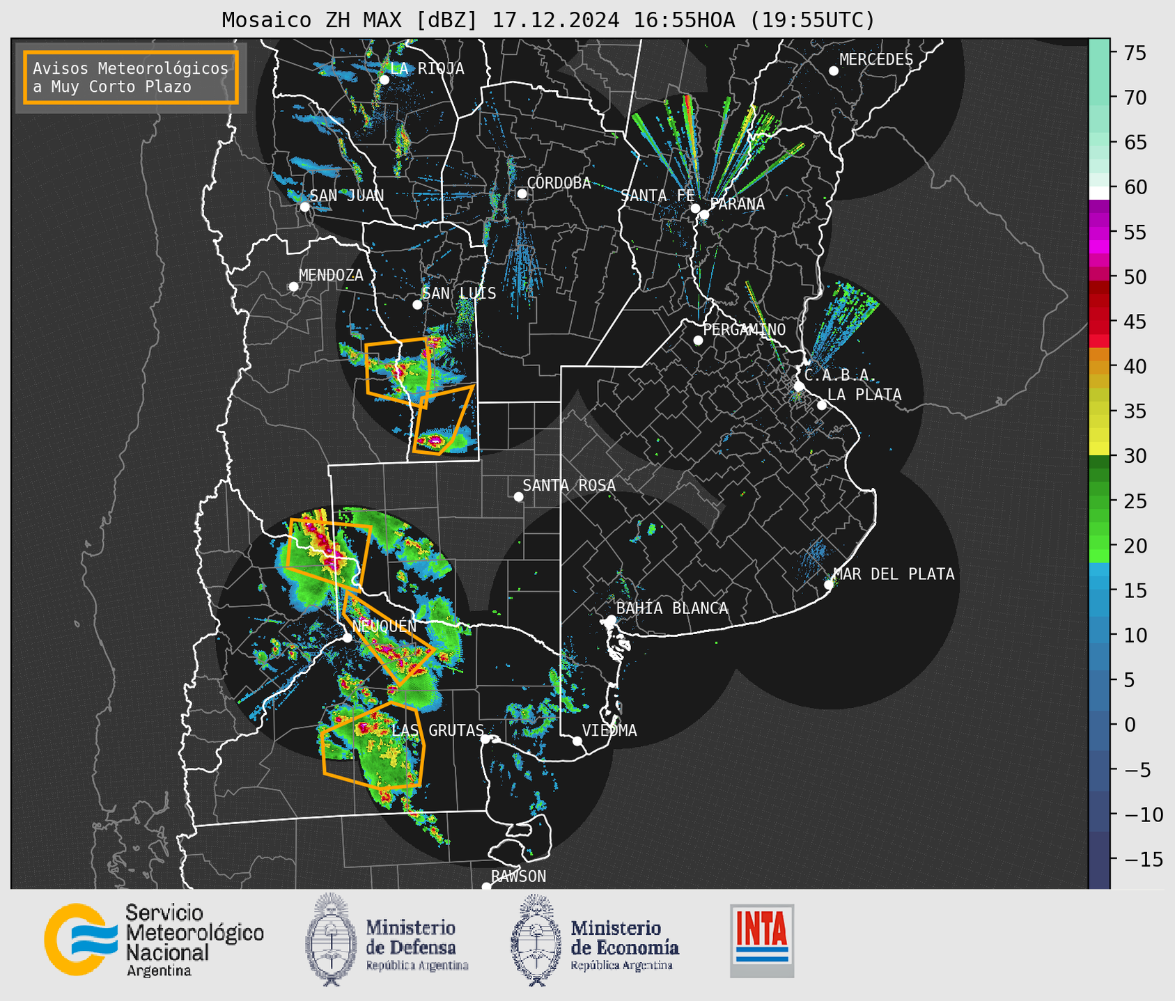Screen dimensions: 1175x1001
Task: Click the PARANÁ city label
Action: pyautogui.click(x=737, y=204)
